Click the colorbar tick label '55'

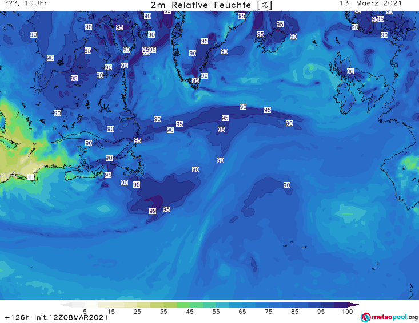coord(216,312)
